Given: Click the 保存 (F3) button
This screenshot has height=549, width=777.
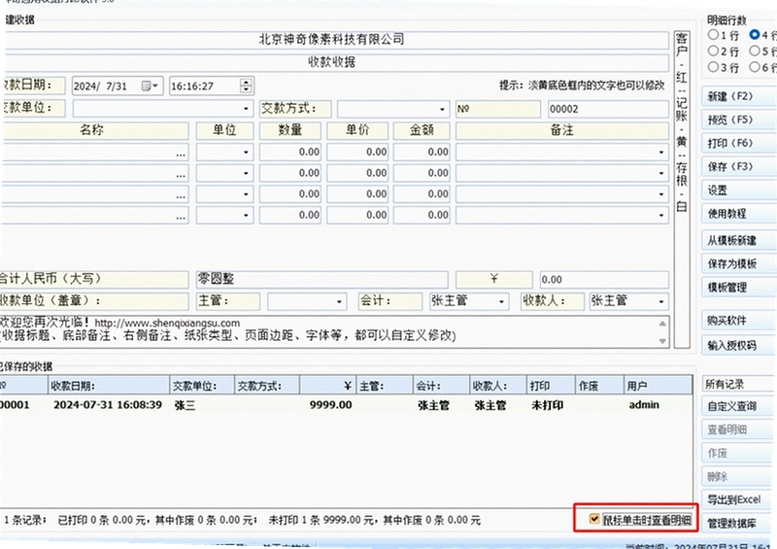Looking at the screenshot, I should point(739,166).
